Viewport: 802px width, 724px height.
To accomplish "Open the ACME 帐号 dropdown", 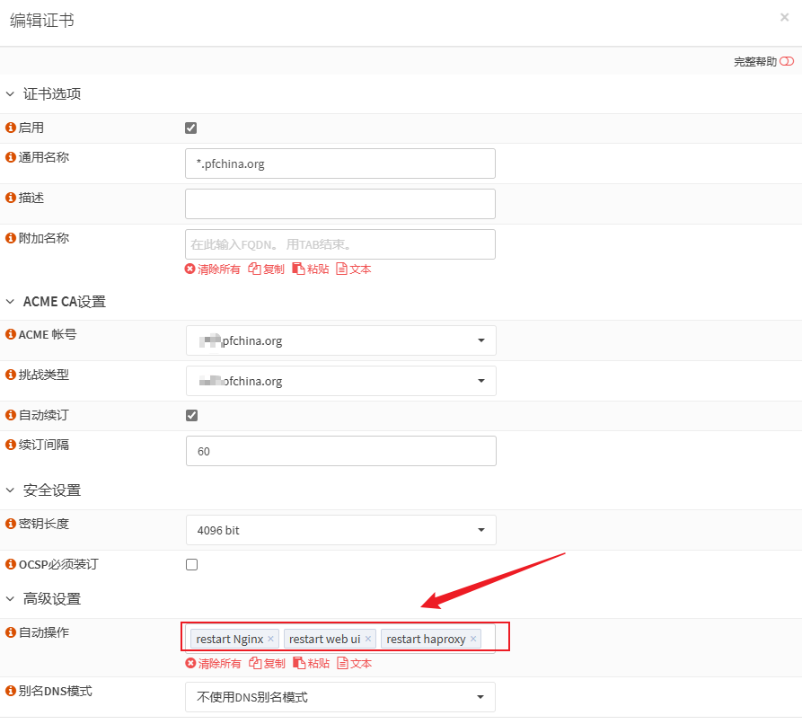I will click(x=340, y=340).
